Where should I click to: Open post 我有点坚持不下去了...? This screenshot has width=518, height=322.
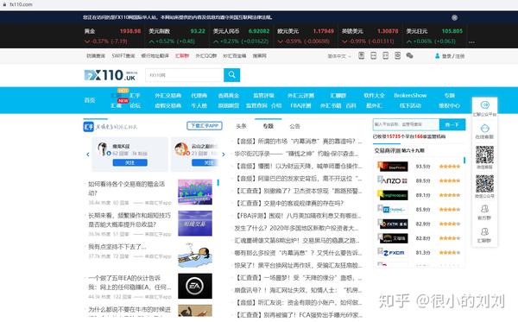(117, 247)
